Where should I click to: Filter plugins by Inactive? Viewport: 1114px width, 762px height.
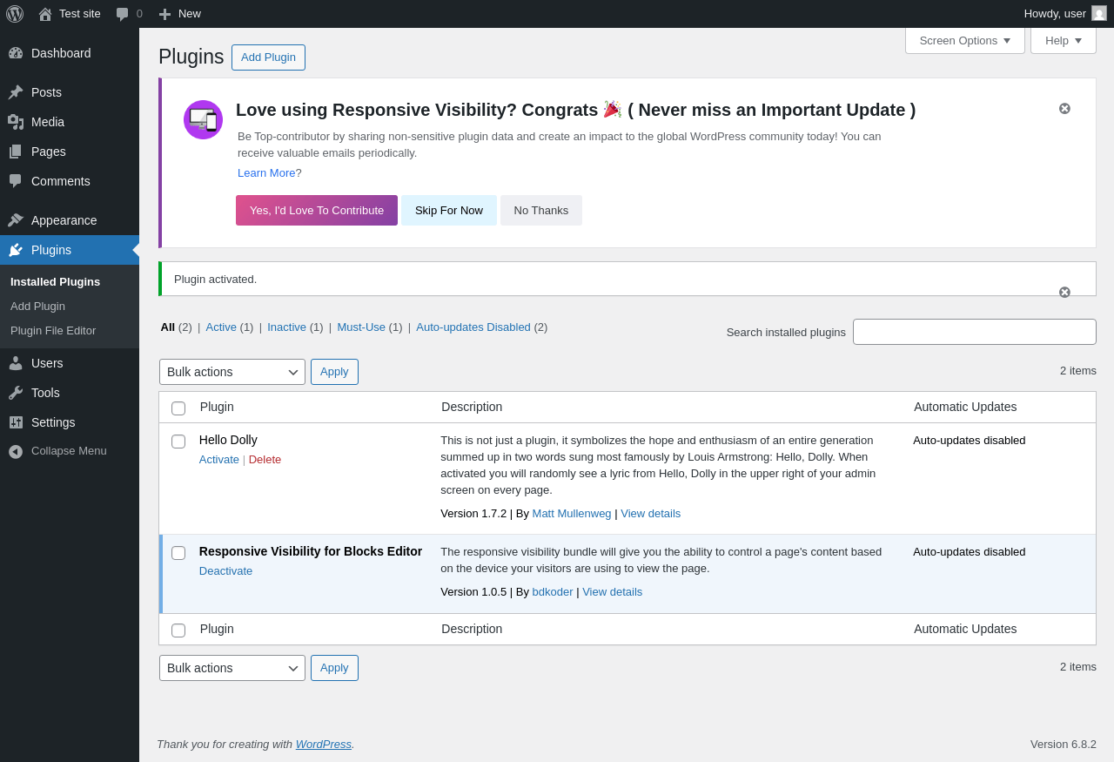286,327
